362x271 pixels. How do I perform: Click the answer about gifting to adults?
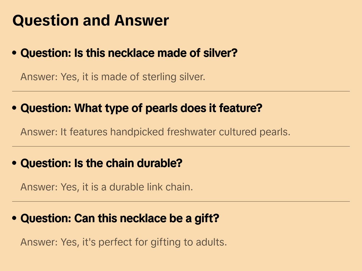pos(124,242)
